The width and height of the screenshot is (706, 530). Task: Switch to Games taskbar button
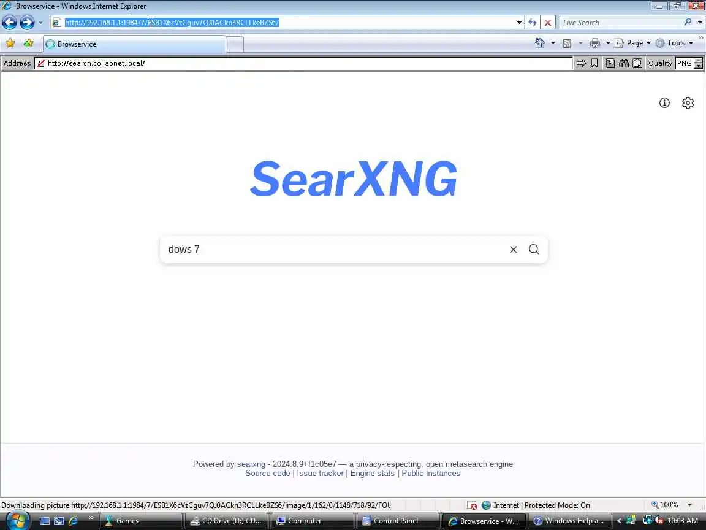click(x=141, y=521)
